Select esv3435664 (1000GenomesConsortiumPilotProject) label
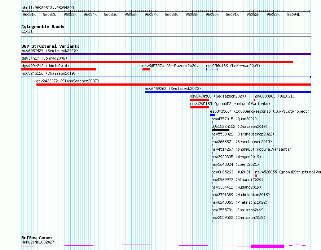The height and width of the screenshot is (250, 321). tap(260, 111)
